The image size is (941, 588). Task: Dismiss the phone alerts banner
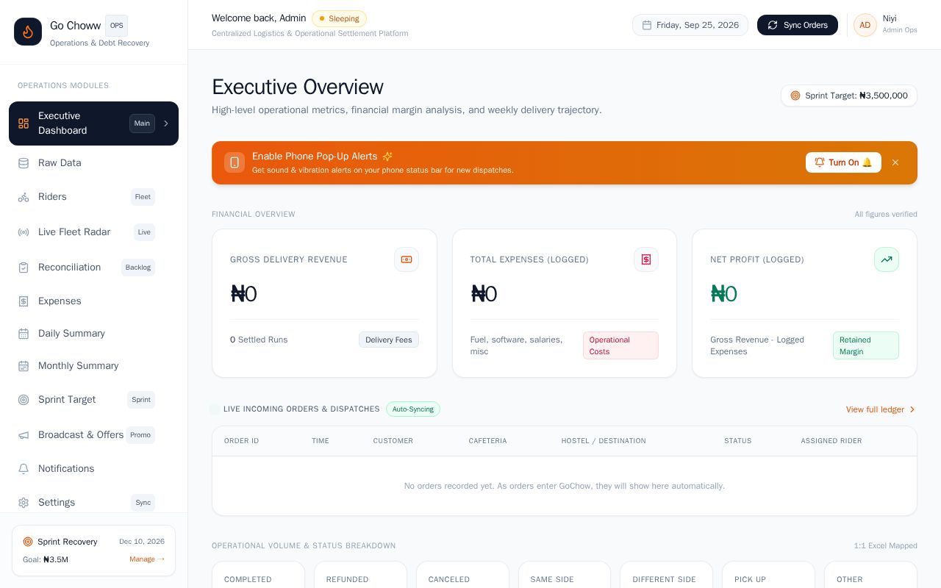(895, 162)
